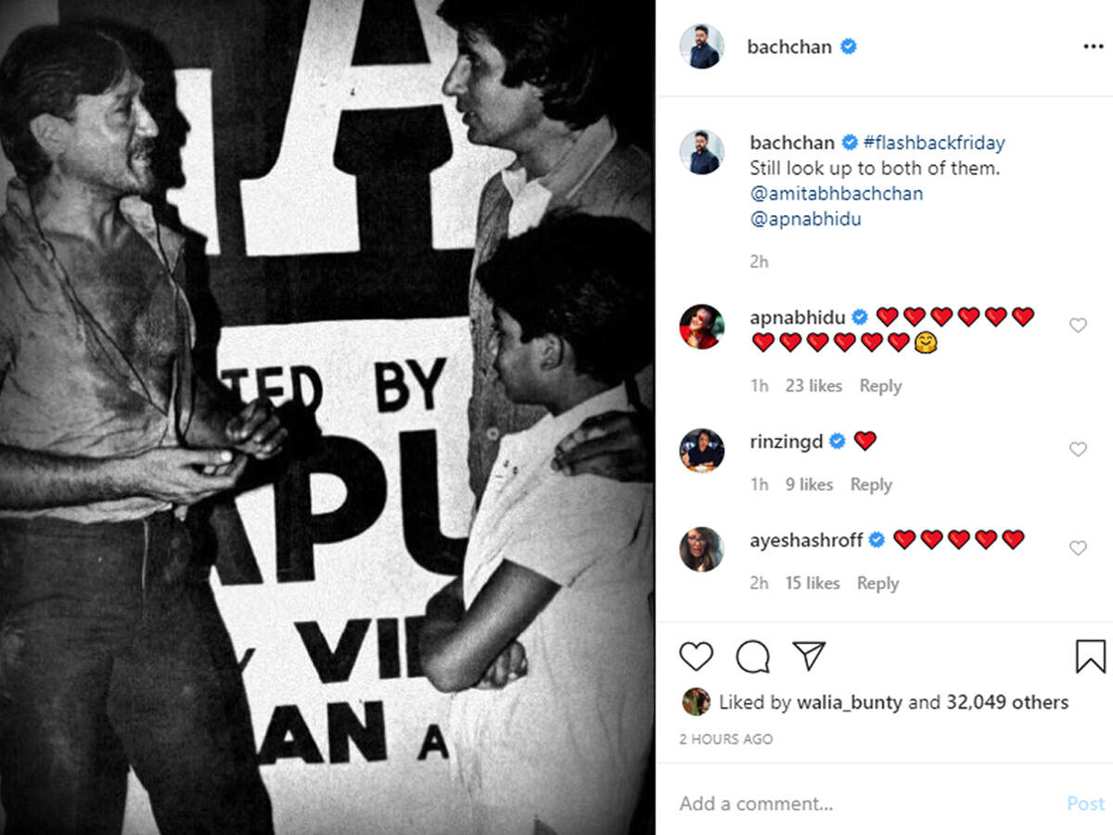Screen dimensions: 1113x835
Task: Like the post with heart icon
Action: click(696, 657)
